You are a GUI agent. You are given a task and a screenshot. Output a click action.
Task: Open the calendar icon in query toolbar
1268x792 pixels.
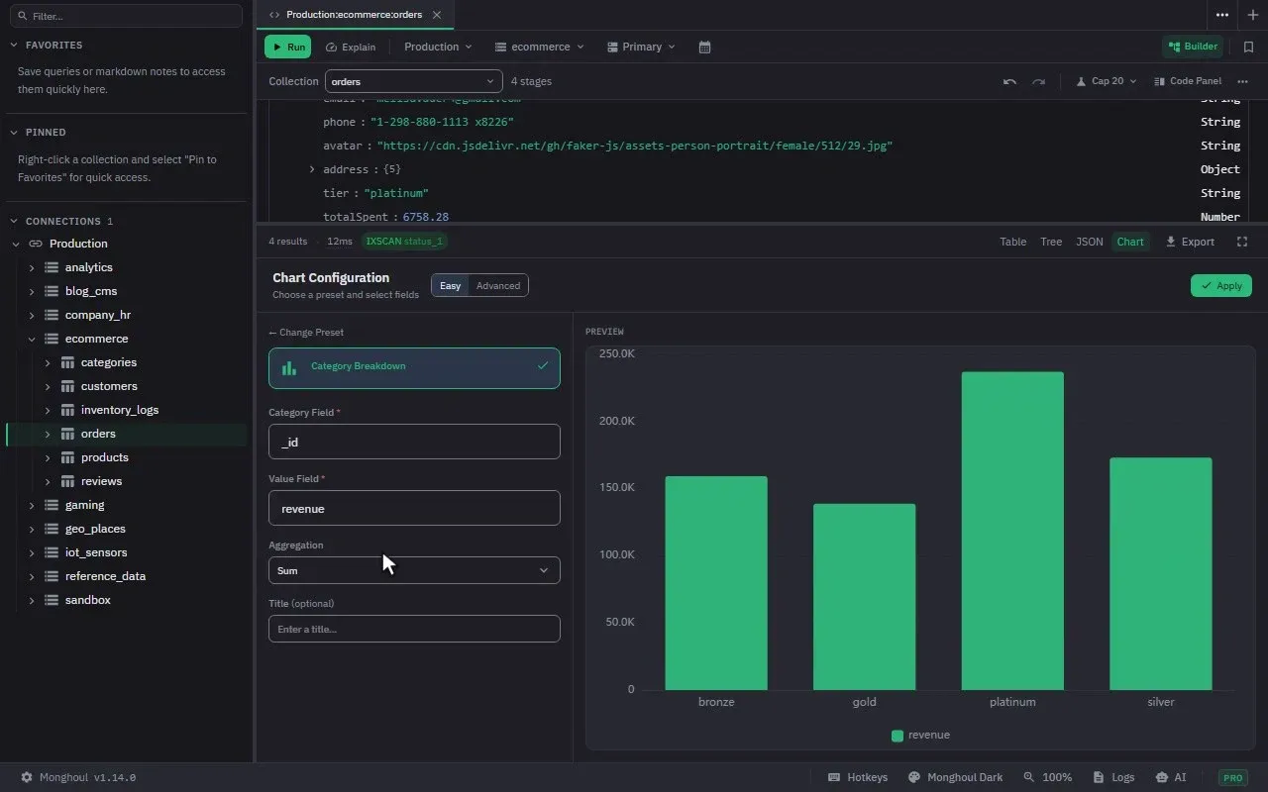pyautogui.click(x=704, y=47)
